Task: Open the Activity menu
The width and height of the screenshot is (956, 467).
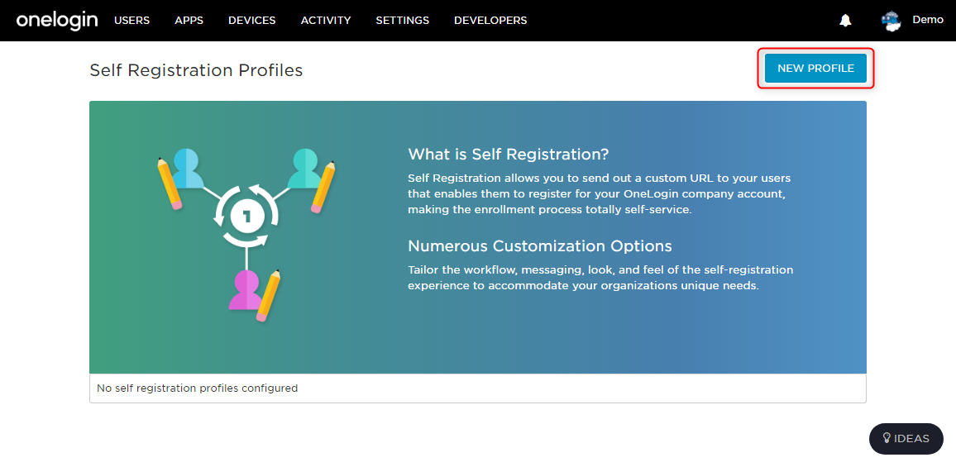Action: click(x=326, y=20)
